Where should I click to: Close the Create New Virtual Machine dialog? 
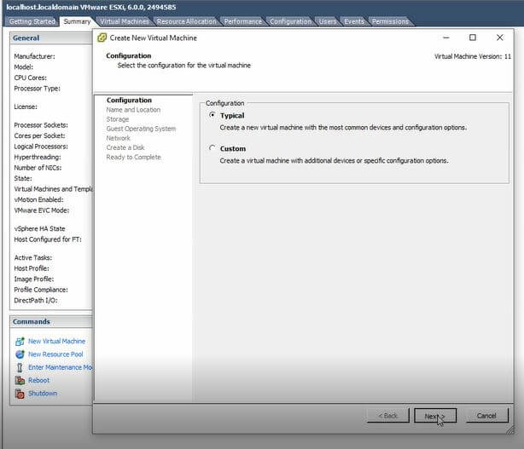499,37
